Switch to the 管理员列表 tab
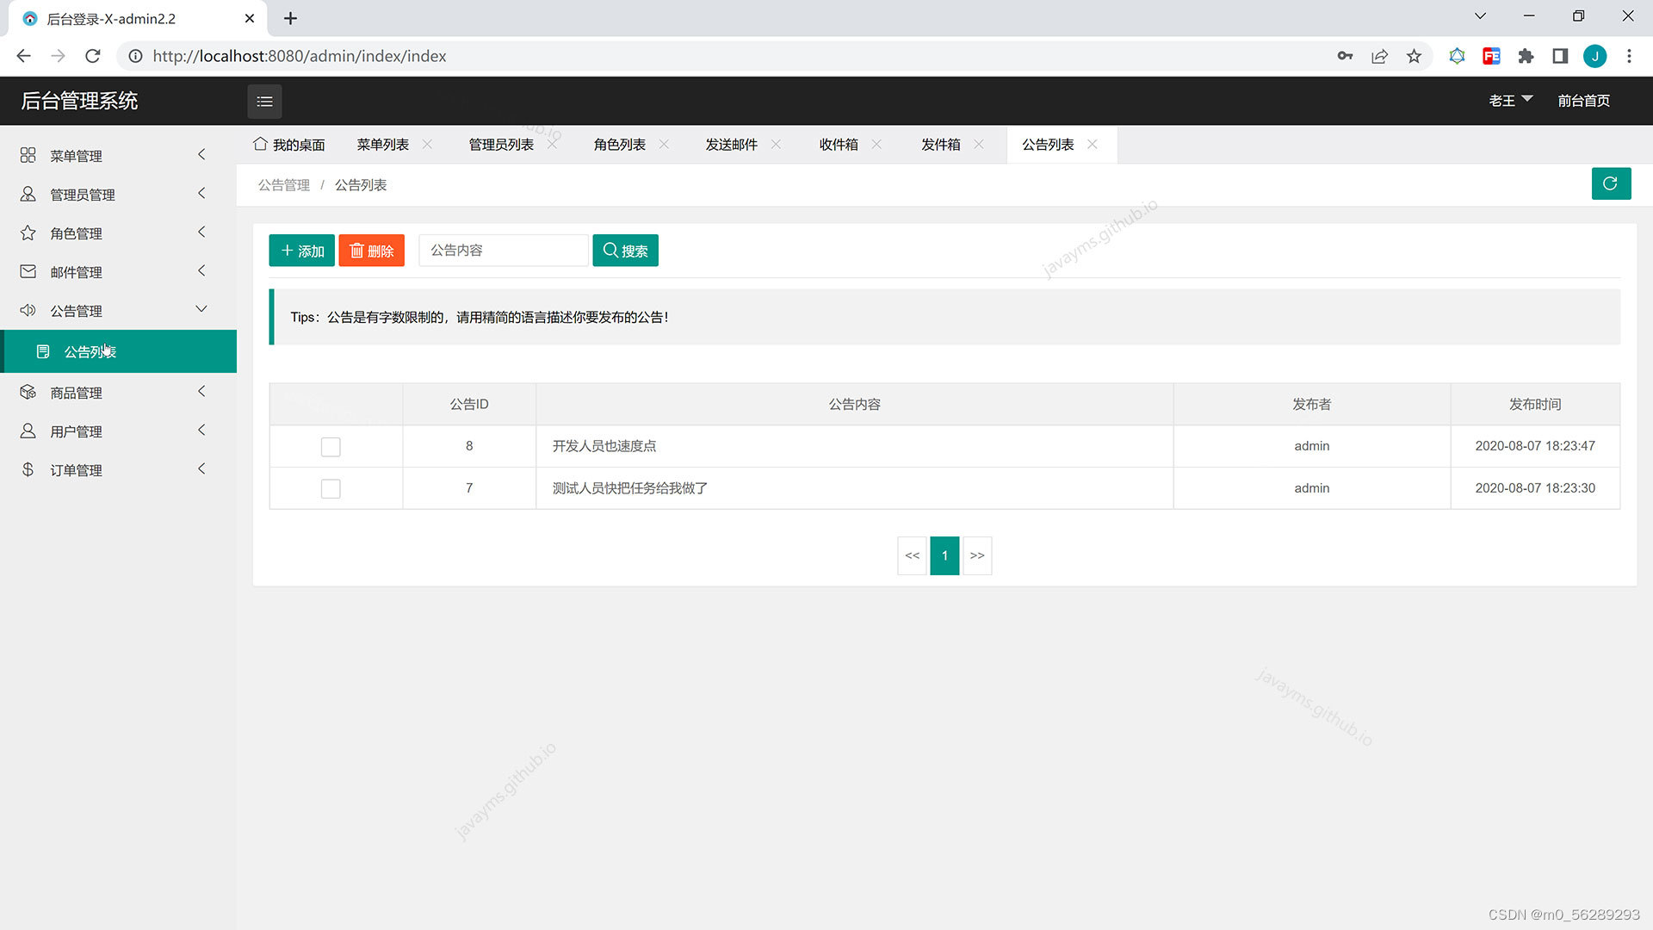The image size is (1653, 930). pyautogui.click(x=501, y=145)
